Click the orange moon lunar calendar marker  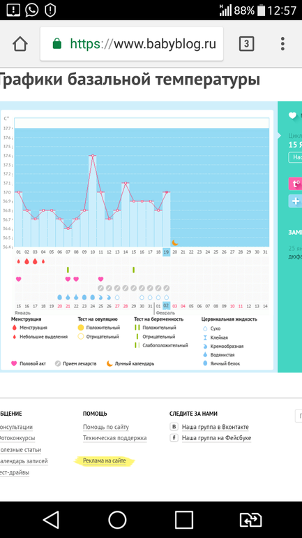[x=175, y=242]
